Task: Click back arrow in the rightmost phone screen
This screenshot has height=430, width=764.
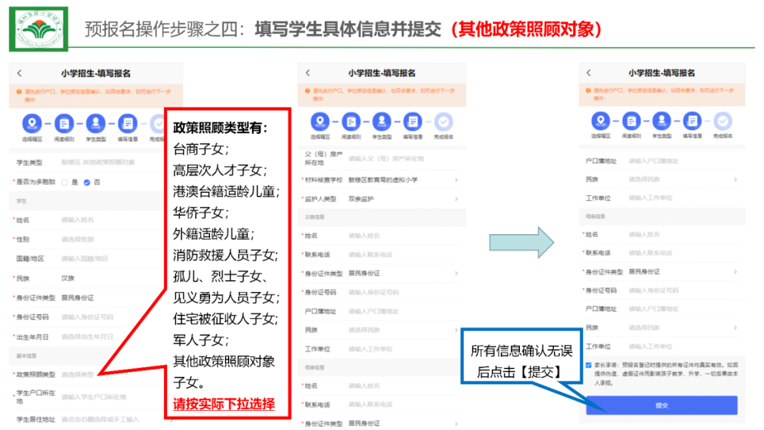Action: click(x=588, y=74)
